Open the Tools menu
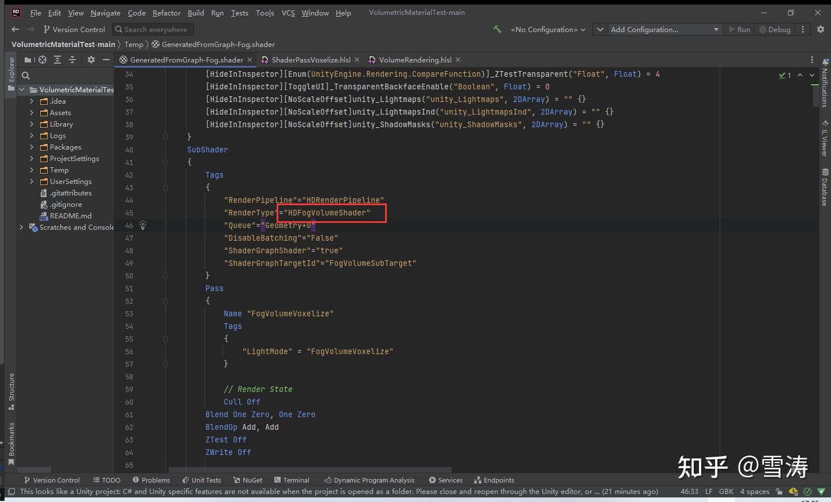The image size is (831, 502). tap(265, 13)
